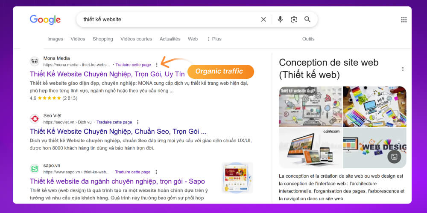This screenshot has height=213, width=427.
Task: Click the sapo.vn green favicon
Action: [x=35, y=169]
